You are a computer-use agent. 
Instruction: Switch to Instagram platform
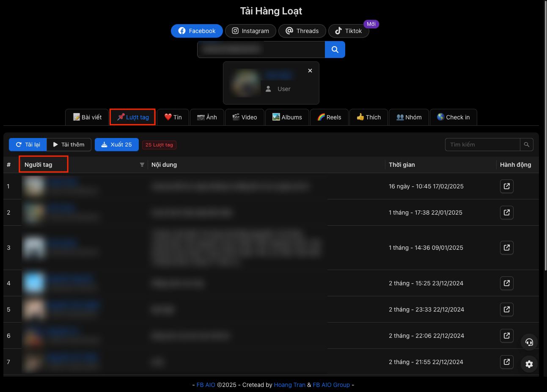click(x=250, y=31)
